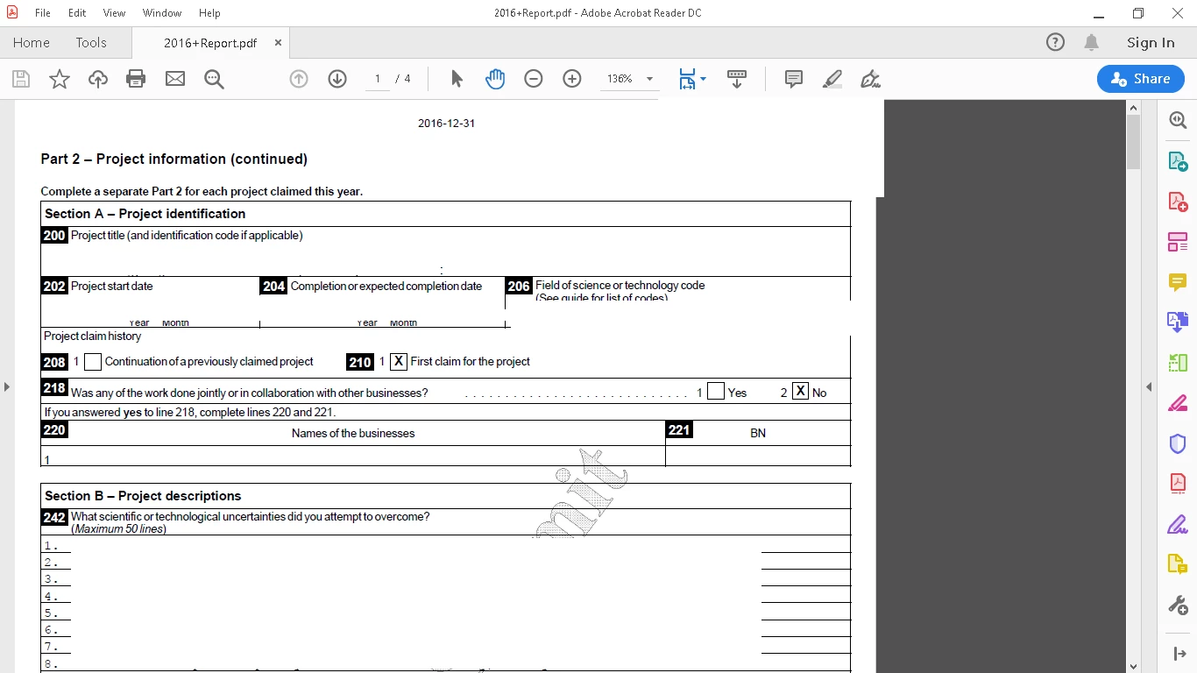Close the 2016+Report.pdf tab
Viewport: 1197px width, 673px height.
pyautogui.click(x=278, y=42)
